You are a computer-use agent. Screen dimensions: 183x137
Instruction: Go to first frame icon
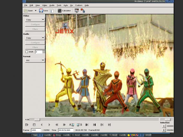[102, 125]
